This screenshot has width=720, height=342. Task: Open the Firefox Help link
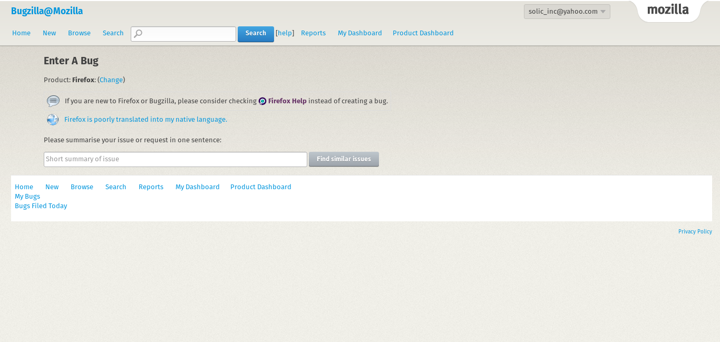287,101
